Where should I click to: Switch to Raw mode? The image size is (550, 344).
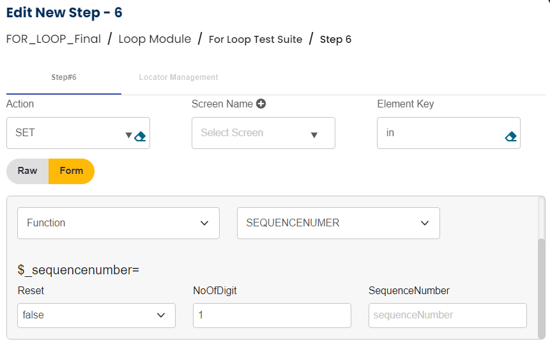coord(27,171)
